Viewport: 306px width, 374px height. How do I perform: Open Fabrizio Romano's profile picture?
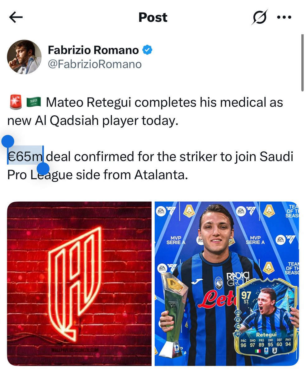point(24,57)
